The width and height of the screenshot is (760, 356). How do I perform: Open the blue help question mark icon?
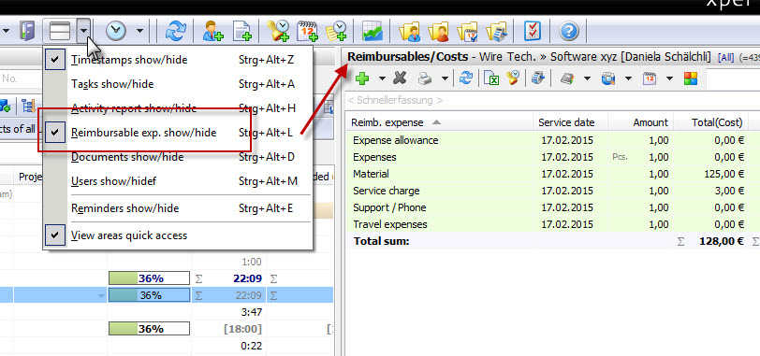(x=569, y=32)
